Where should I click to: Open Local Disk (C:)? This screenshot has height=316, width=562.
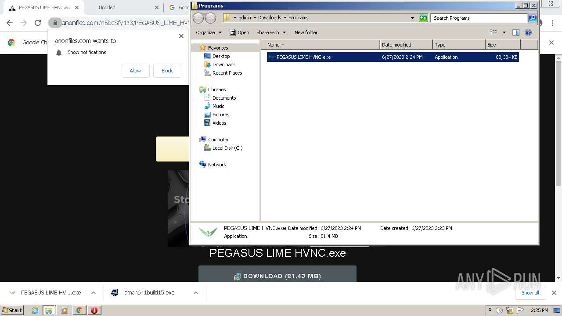[227, 148]
